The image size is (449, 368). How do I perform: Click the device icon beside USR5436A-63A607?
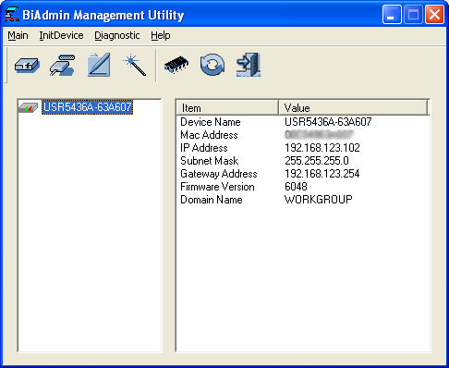pyautogui.click(x=28, y=107)
